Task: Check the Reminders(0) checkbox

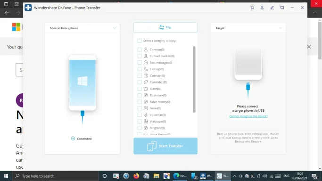Action: [140, 82]
